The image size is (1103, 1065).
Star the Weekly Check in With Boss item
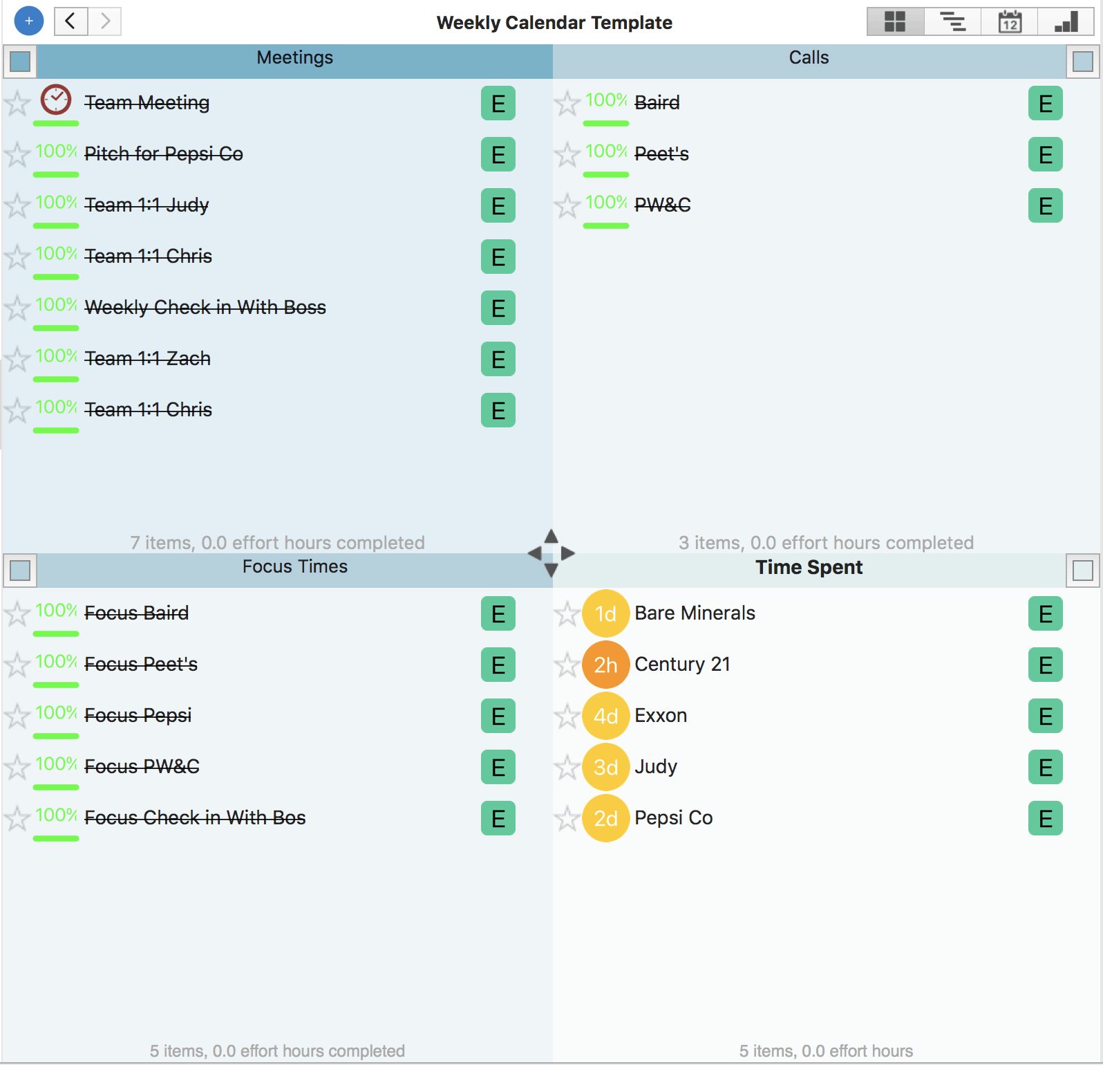coord(17,308)
